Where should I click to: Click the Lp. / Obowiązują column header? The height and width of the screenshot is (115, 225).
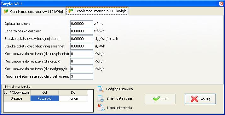(17, 93)
